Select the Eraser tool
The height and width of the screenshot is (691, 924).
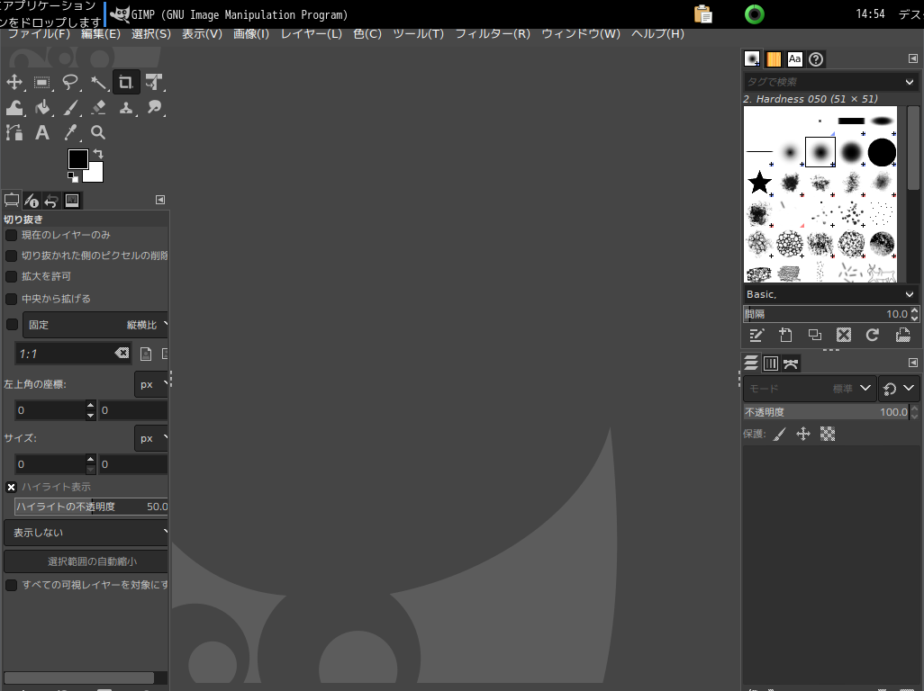pos(98,108)
